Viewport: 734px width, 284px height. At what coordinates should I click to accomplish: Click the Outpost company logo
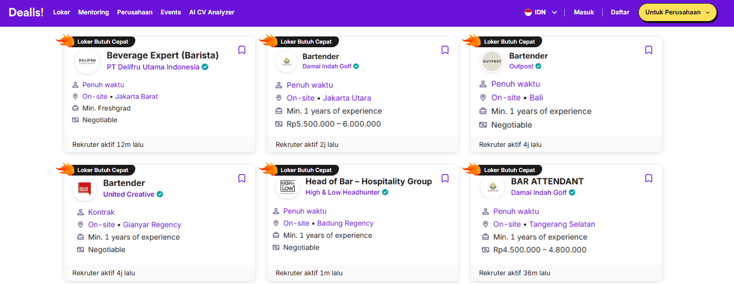[x=492, y=62]
